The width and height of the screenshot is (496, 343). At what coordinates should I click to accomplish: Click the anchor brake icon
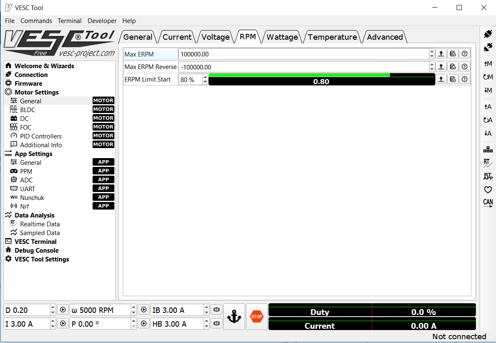pyautogui.click(x=234, y=317)
